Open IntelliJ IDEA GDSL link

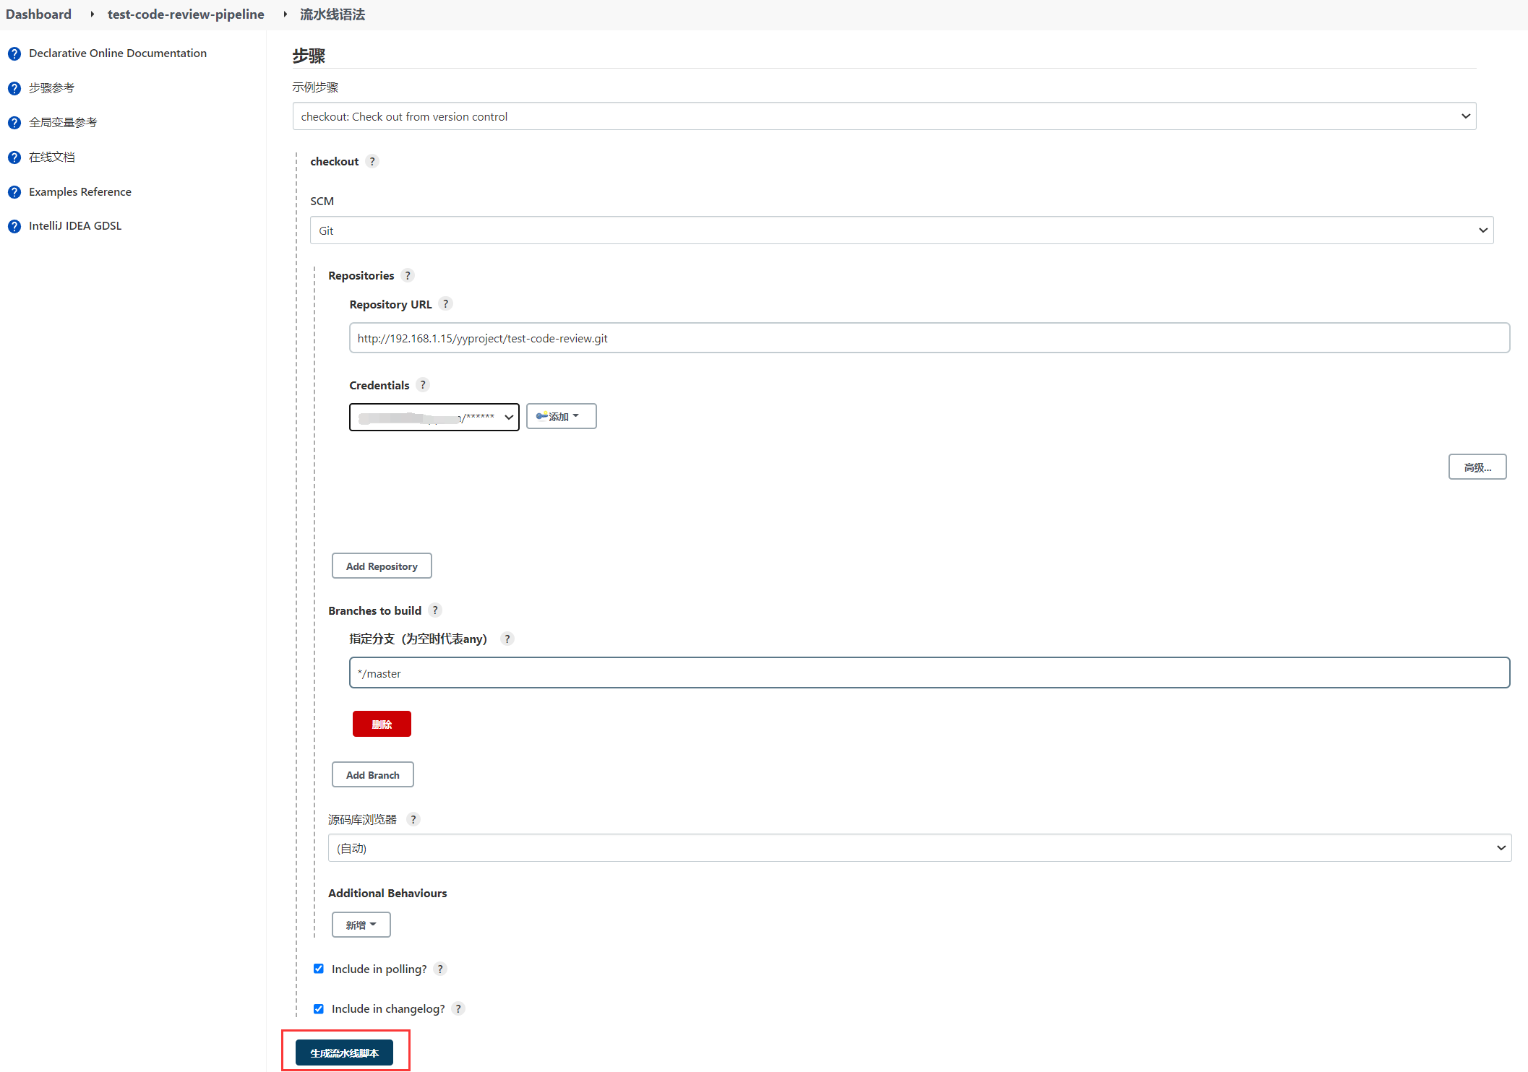(x=75, y=226)
